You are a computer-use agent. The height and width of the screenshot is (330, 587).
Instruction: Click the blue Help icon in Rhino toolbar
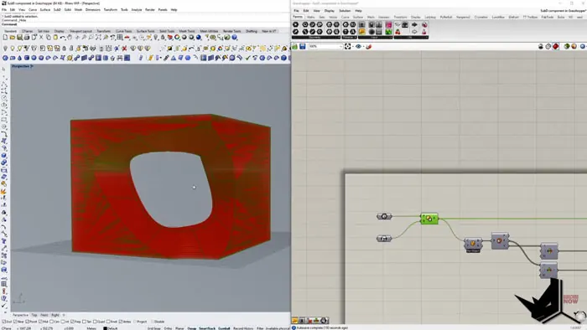click(235, 38)
